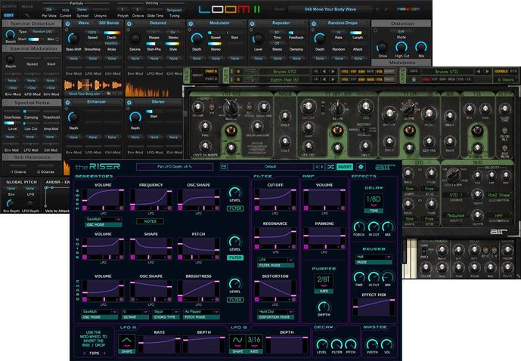The width and height of the screenshot is (521, 361).
Task: Toggle the Loom Repeater module power button
Action: (x=253, y=23)
